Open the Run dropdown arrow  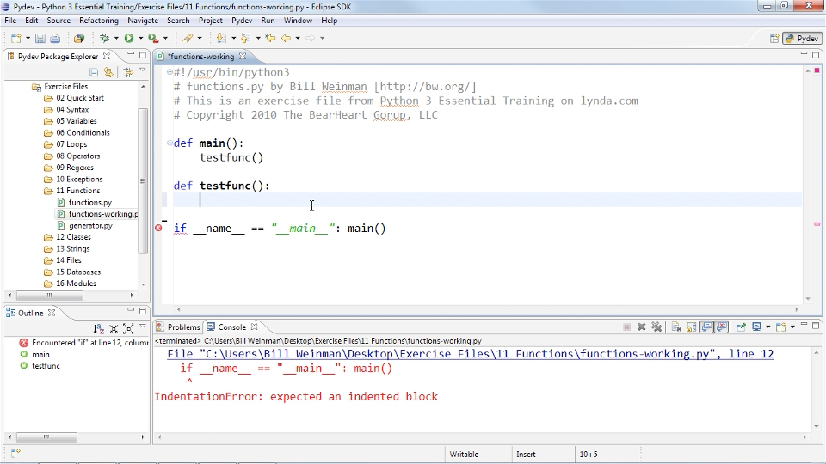pos(140,38)
